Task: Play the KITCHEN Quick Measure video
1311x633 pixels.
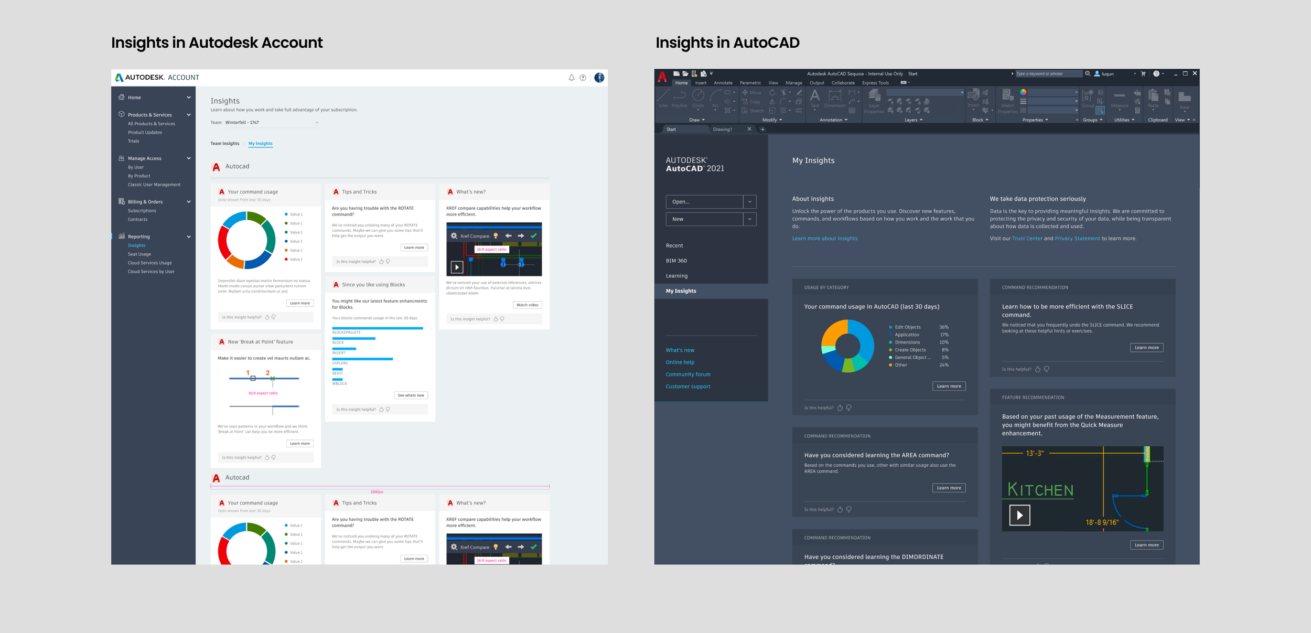Action: point(1019,515)
